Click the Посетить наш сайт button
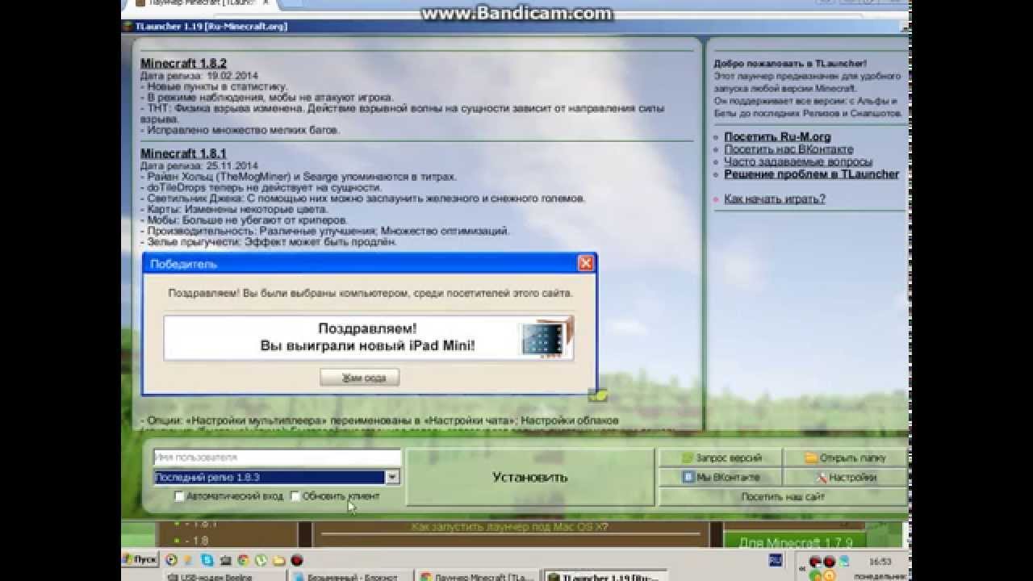This screenshot has height=581, width=1033. pos(783,497)
